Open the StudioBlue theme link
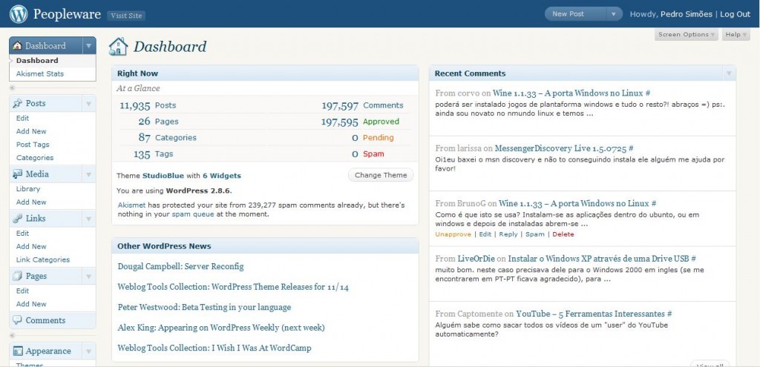The height and width of the screenshot is (367, 760). click(x=163, y=176)
